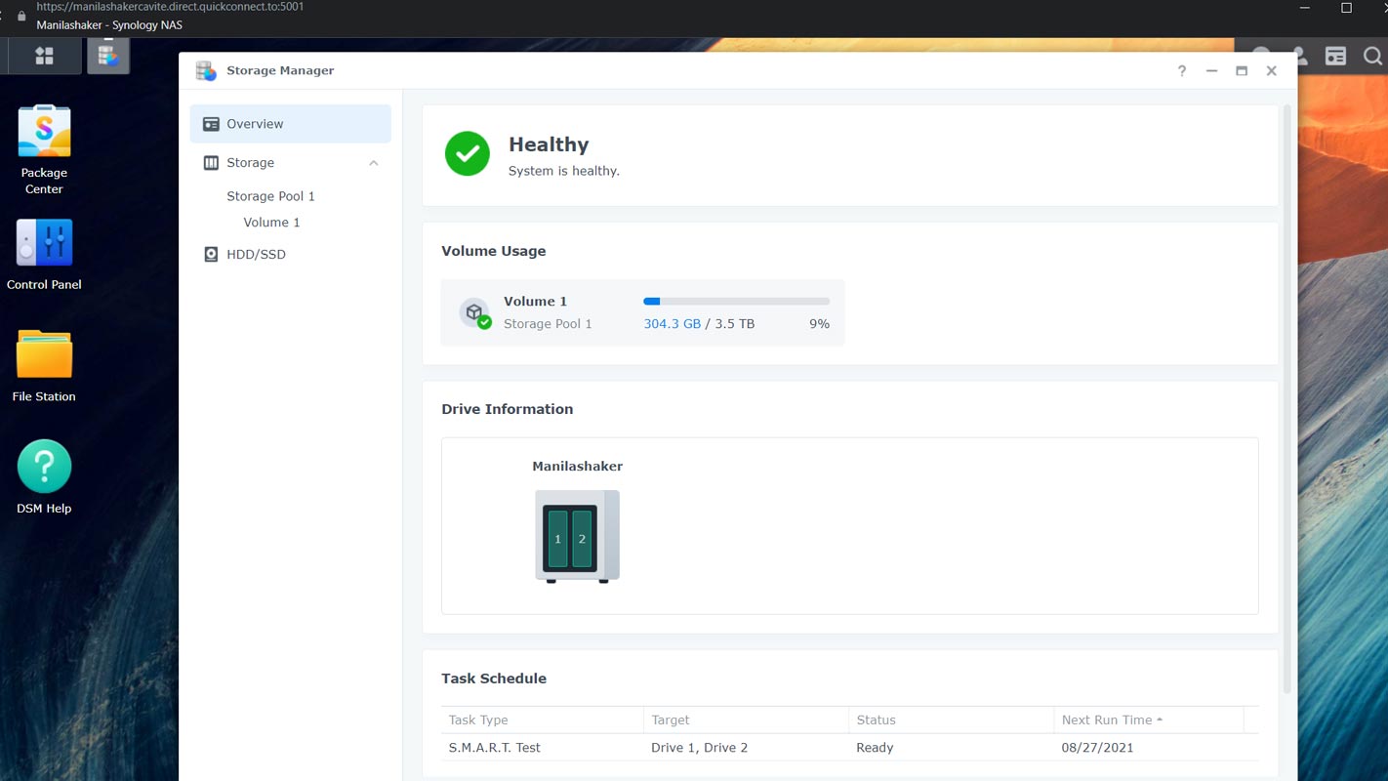Screen dimensions: 1388x781
Task: Click Volume 1 name in usage card
Action: (x=535, y=302)
